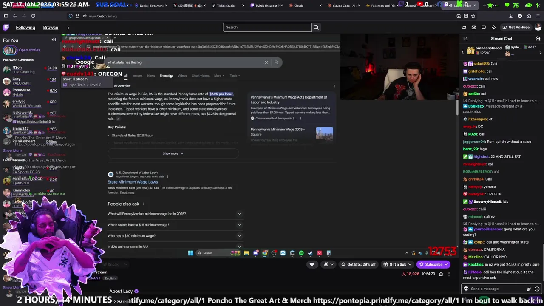544x306 pixels.
Task: Show previous gift leaderboard entry arrow
Action: 462,52
